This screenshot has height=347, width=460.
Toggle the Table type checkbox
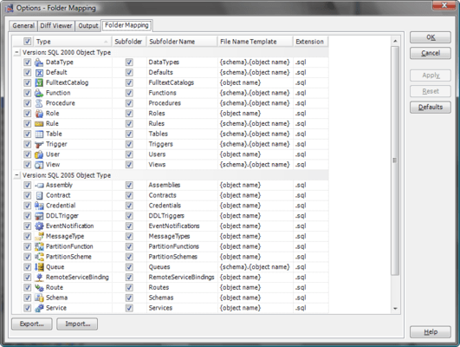[27, 134]
